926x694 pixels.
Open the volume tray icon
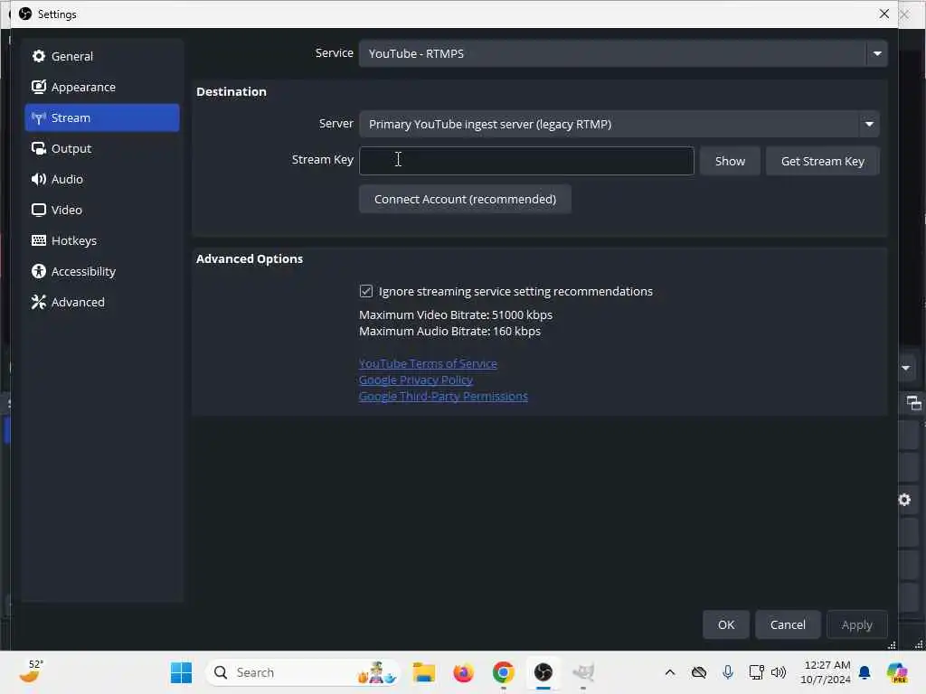pos(779,672)
